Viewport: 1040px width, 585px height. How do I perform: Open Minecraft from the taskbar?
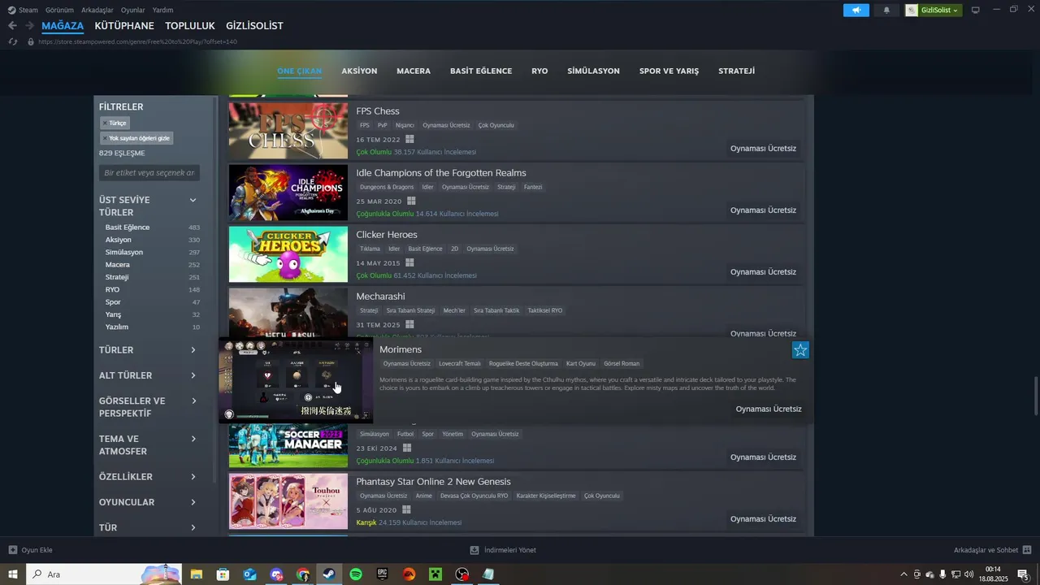pyautogui.click(x=435, y=574)
